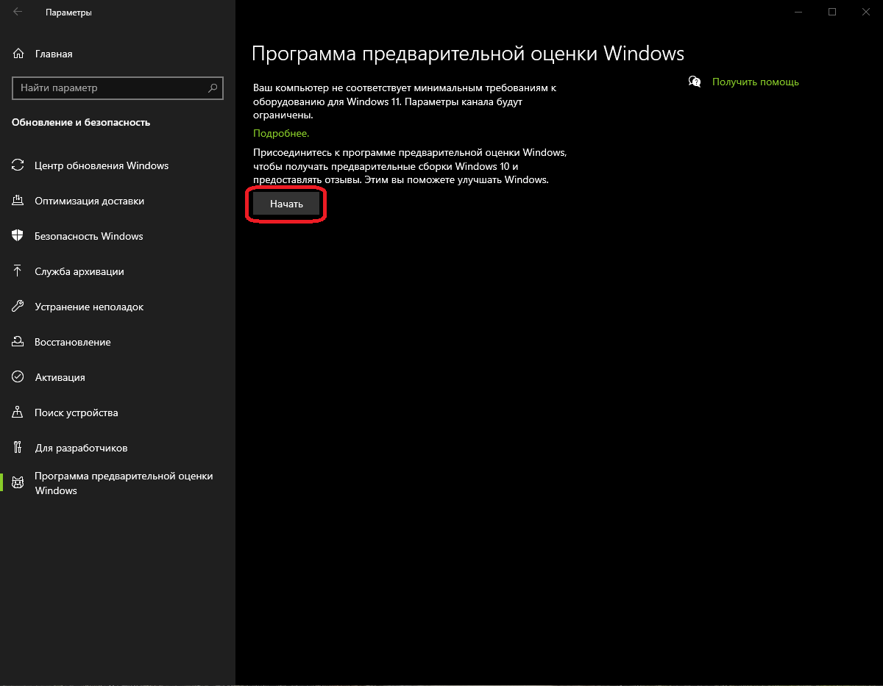Screen dimensions: 883x686
Task: Click the Обновление и безопасность heading
Action: pyautogui.click(x=81, y=122)
